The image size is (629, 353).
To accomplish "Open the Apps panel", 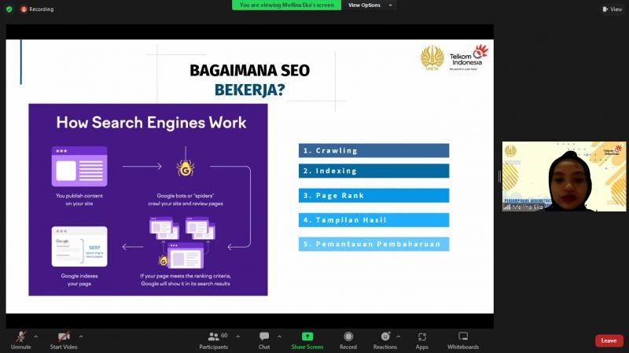I will (422, 339).
